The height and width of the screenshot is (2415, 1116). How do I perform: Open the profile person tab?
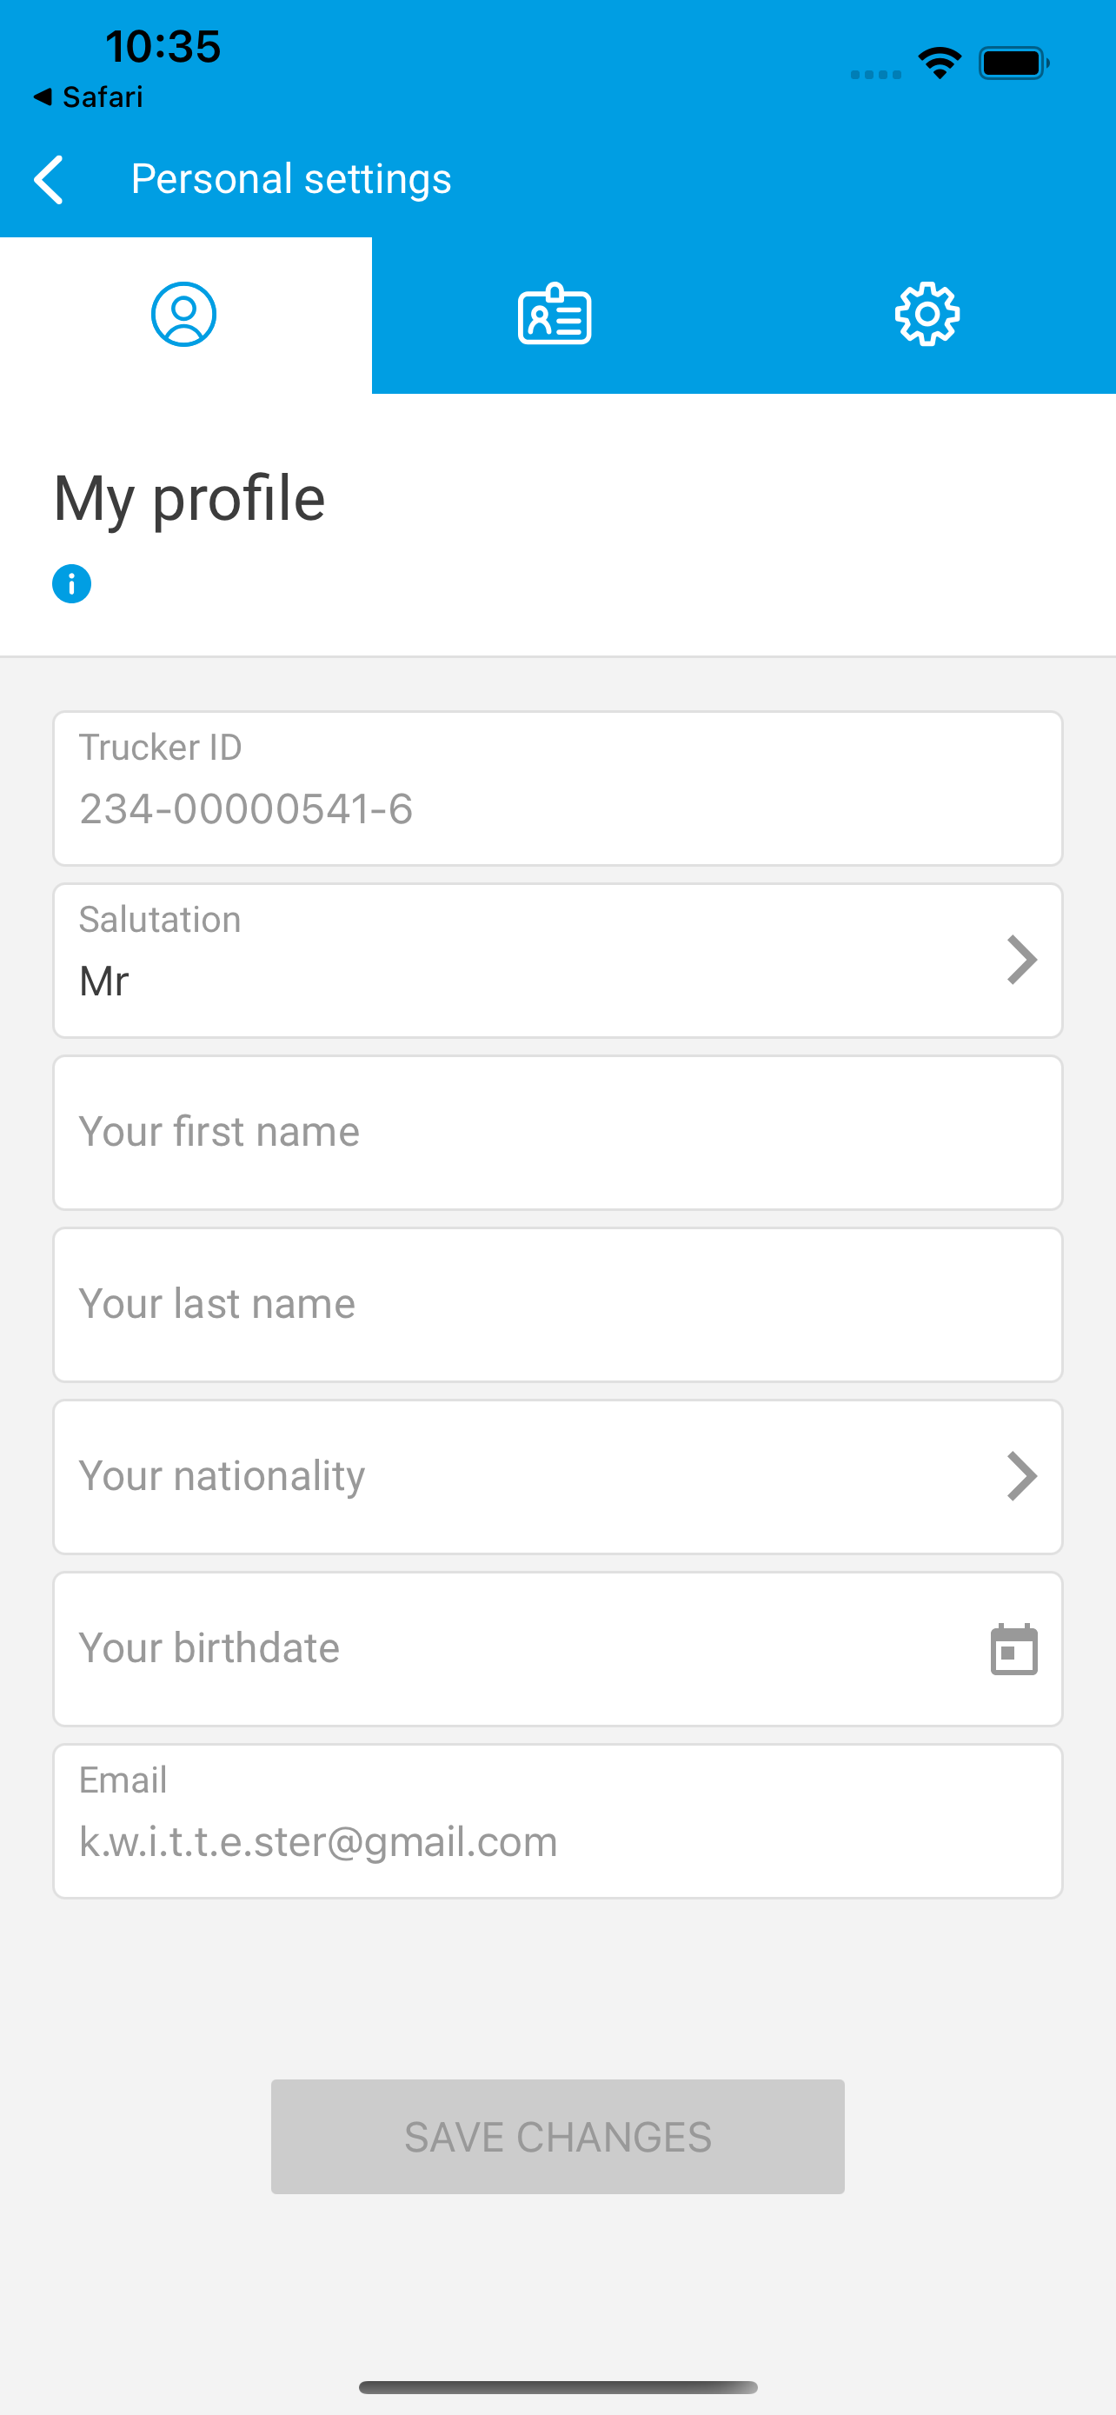[x=183, y=315]
